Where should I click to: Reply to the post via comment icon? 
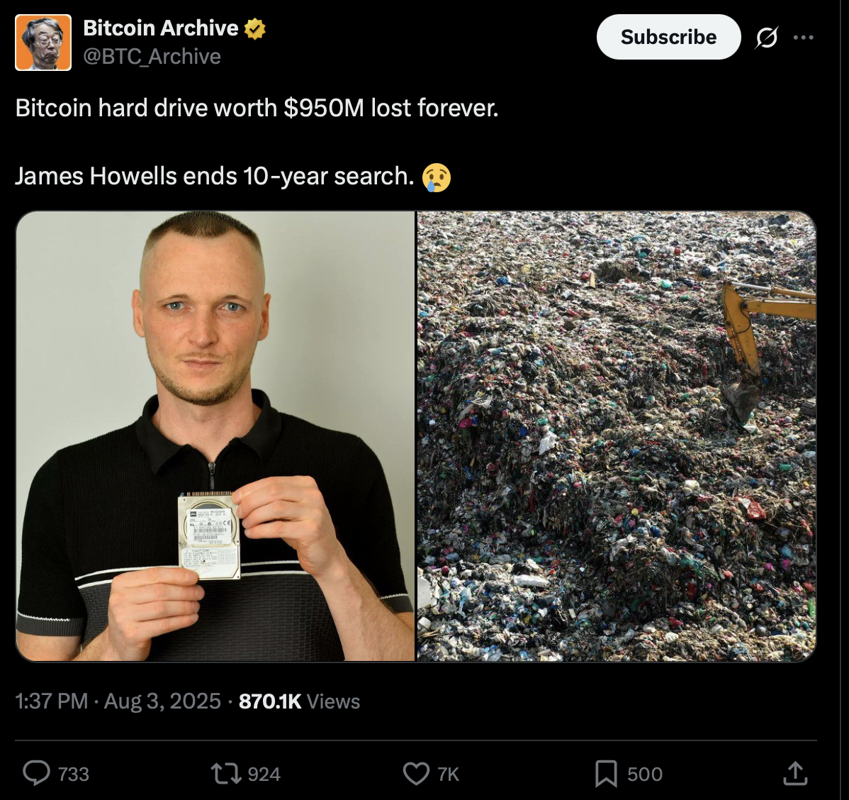[x=36, y=773]
